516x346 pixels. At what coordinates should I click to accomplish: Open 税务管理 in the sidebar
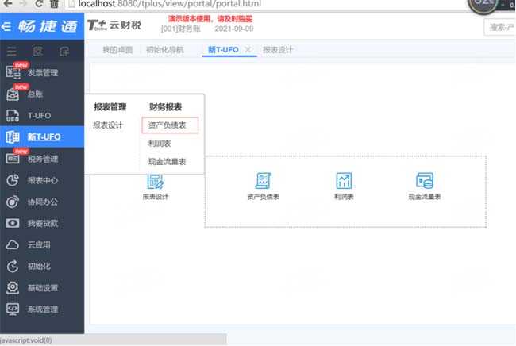click(x=42, y=159)
